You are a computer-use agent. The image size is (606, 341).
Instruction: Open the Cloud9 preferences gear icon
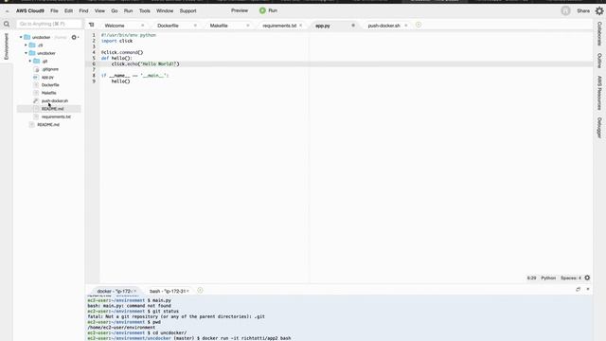click(599, 10)
